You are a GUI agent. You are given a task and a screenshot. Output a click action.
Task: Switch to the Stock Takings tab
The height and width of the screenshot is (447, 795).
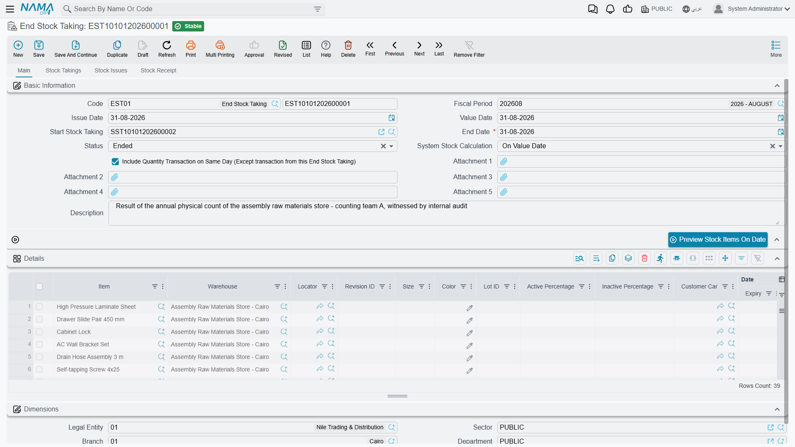pos(63,71)
